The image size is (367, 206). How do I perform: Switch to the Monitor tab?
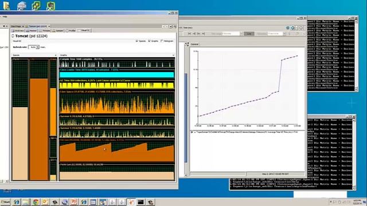point(31,30)
